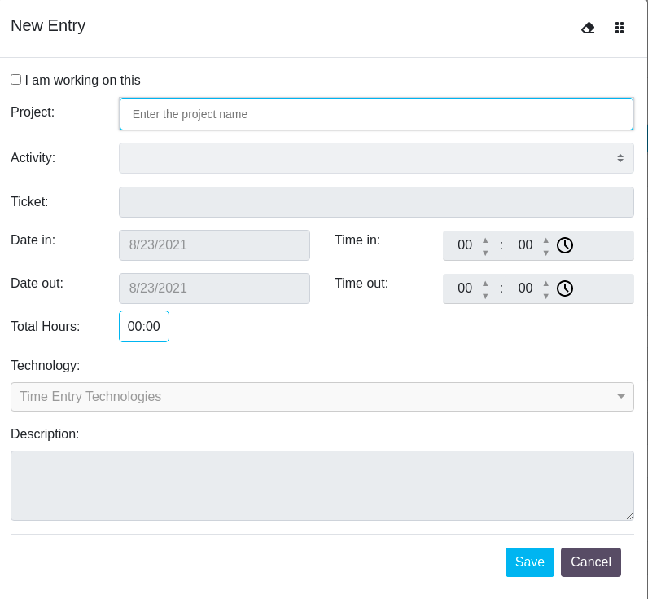Decrease Time in hours with down arrow

point(485,253)
